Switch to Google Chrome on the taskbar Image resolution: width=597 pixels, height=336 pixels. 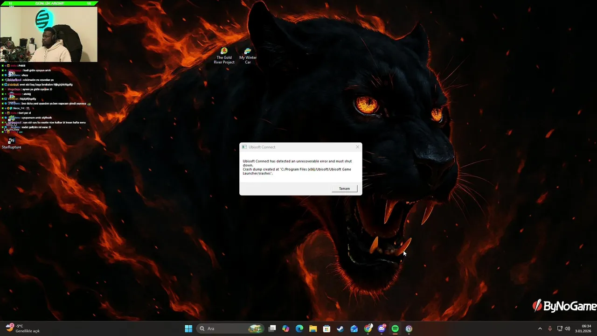click(368, 329)
